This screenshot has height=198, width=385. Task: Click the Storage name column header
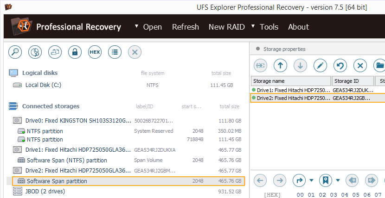291,81
